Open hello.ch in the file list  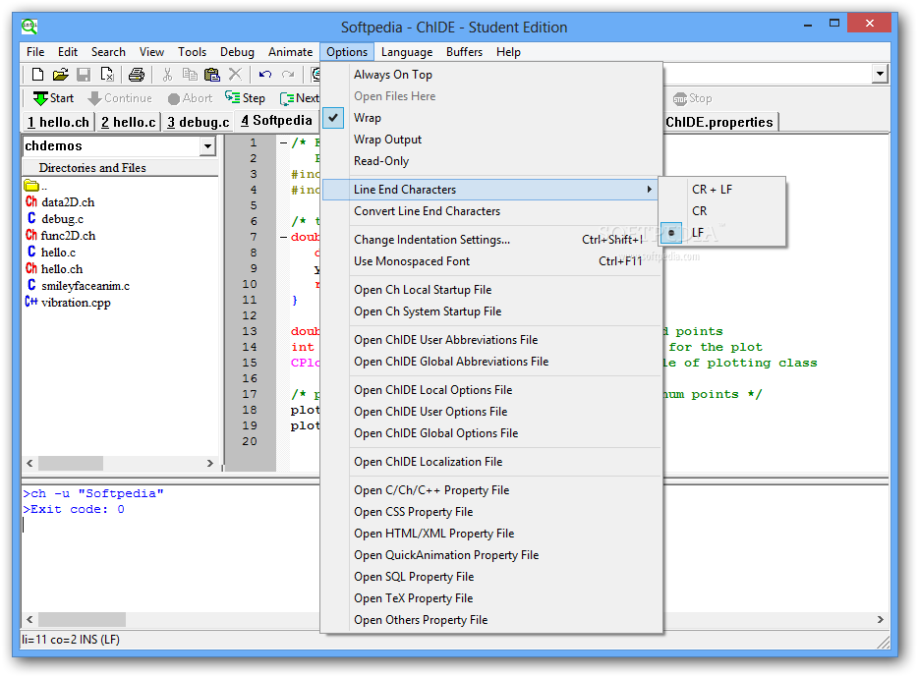54,269
